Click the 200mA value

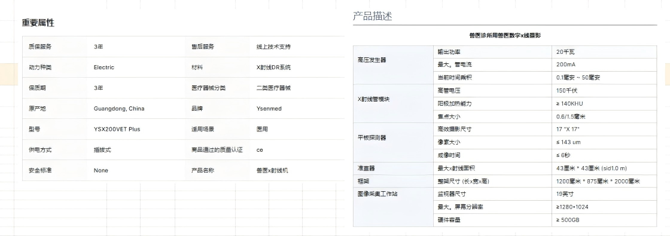coord(566,65)
